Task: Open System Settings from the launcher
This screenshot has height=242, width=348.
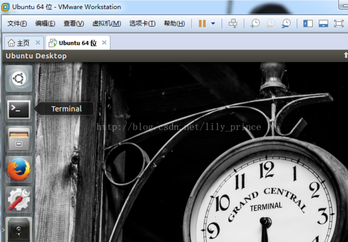Action: click(x=19, y=199)
